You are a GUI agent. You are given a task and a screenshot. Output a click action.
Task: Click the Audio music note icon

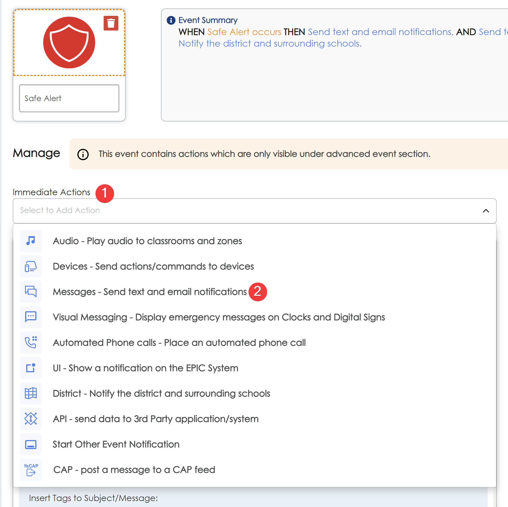pyautogui.click(x=31, y=241)
